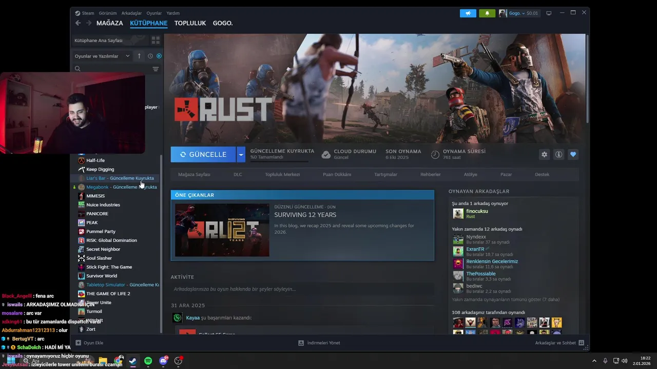Click the announcements megaphone button
657x369 pixels.
point(468,13)
